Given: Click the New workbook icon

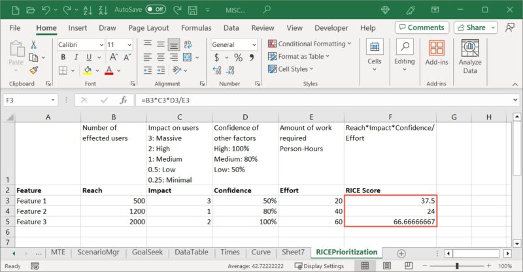Looking at the screenshot, I should click(x=15, y=10).
